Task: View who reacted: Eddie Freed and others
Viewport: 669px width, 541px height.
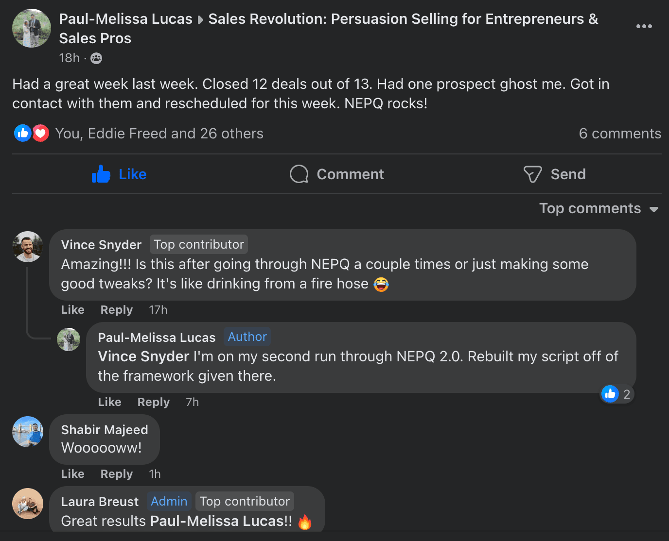Action: coord(159,134)
